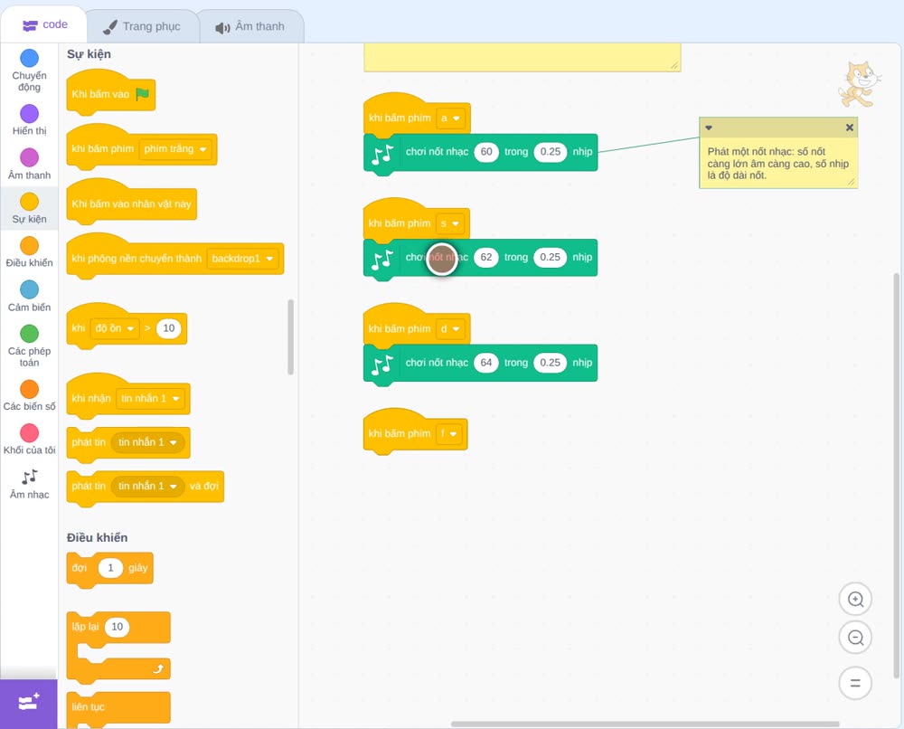The height and width of the screenshot is (729, 904).
Task: Open the key dropdown showing 'a'
Action: pyautogui.click(x=450, y=118)
